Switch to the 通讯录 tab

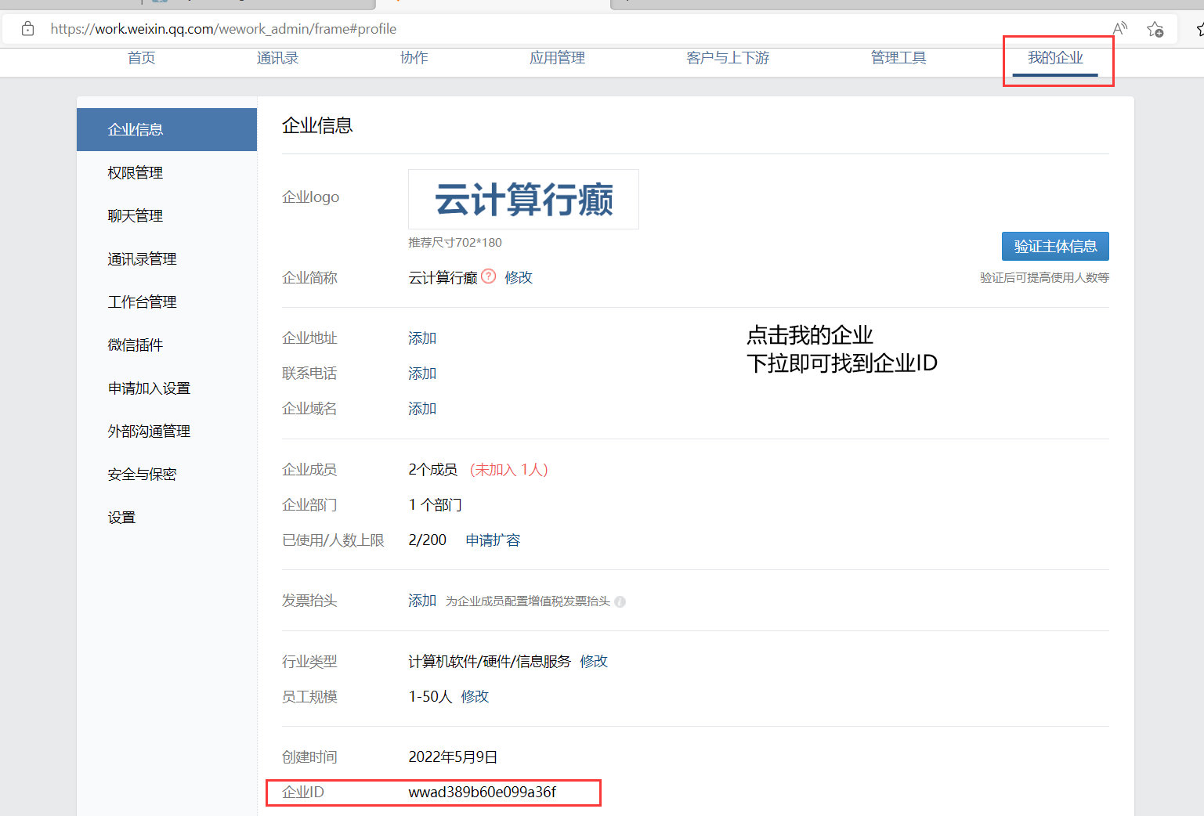click(x=278, y=58)
